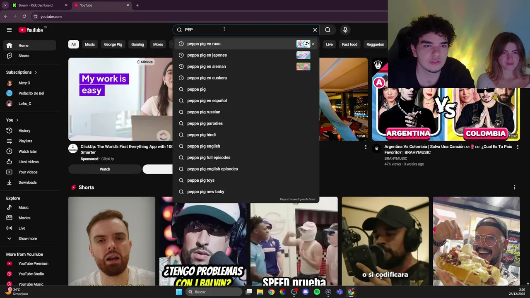Start voice search with the microphone
Screen dimensions: 530x298
[x=345, y=30]
